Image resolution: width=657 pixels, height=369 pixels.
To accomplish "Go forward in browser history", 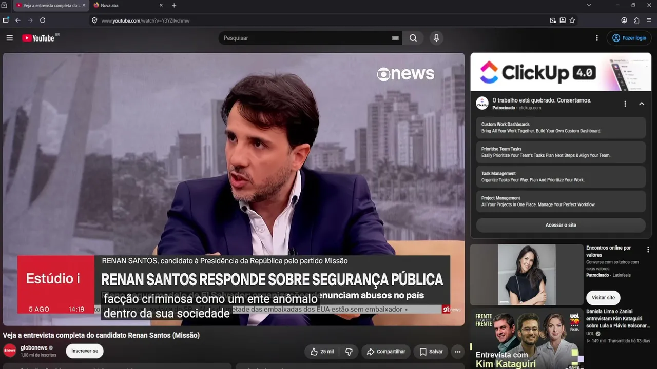I will tap(30, 20).
